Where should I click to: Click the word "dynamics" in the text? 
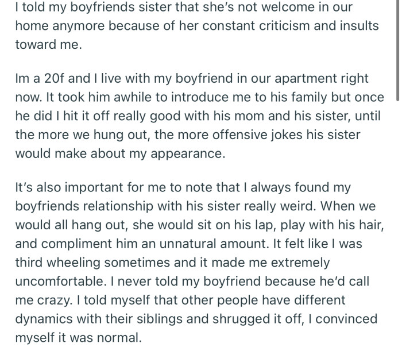click(x=44, y=319)
